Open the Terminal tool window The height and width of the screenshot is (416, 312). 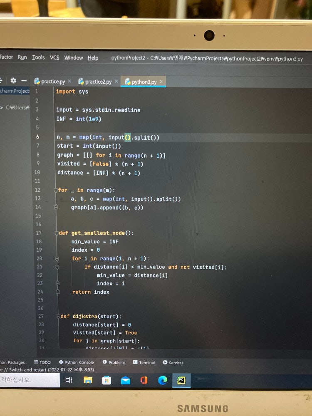144,362
